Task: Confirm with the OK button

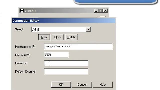Action: (x=61, y=85)
